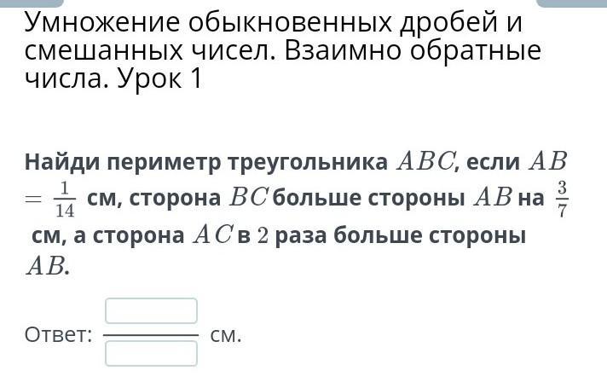Viewport: 607px width, 382px height.
Task: Click the denominator input field of the answer
Action: 151,353
